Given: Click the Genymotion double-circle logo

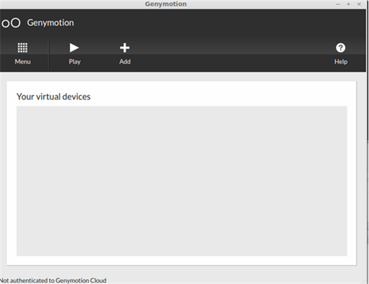Looking at the screenshot, I should tap(11, 23).
